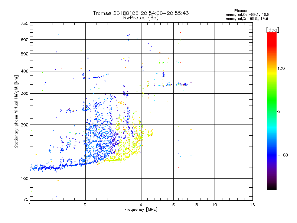This screenshot has width=297, height=223.
Task: Click the colorbar tick label '100'
Action: (281, 68)
